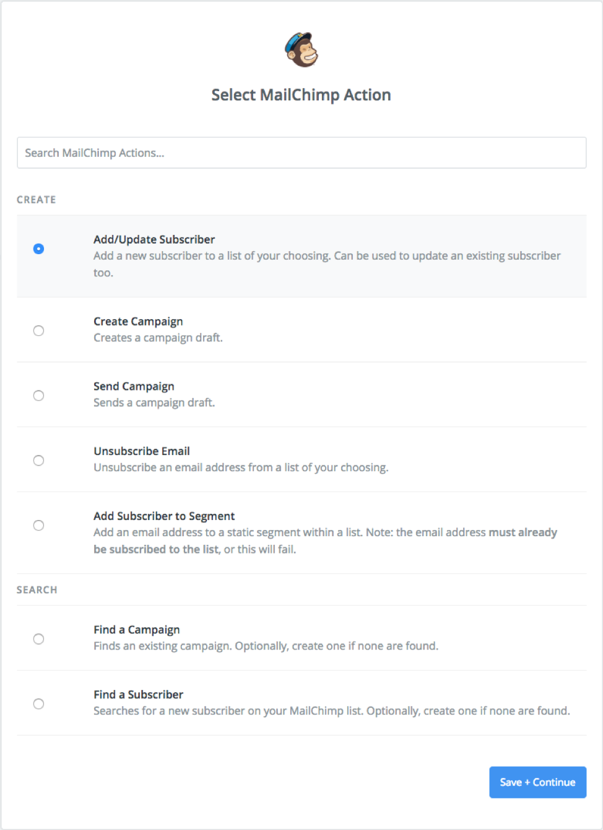The width and height of the screenshot is (603, 830).
Task: Choose the Find a Campaign action
Action: click(38, 638)
